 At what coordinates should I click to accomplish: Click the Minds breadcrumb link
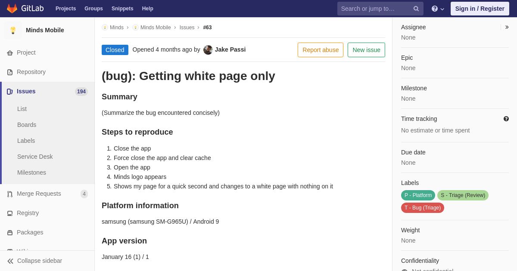pos(117,28)
